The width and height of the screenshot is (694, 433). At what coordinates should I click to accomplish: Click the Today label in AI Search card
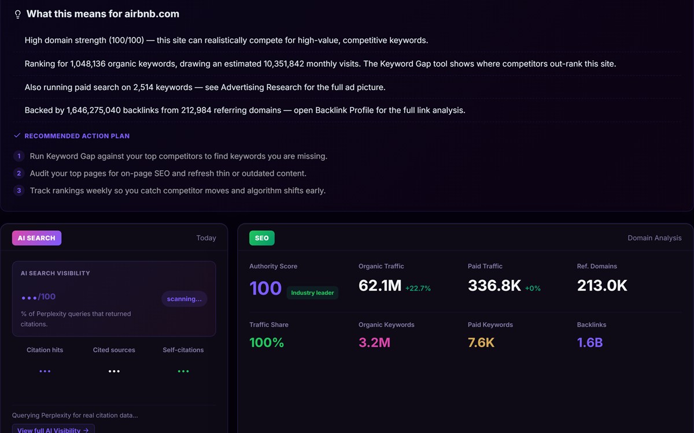[206, 238]
